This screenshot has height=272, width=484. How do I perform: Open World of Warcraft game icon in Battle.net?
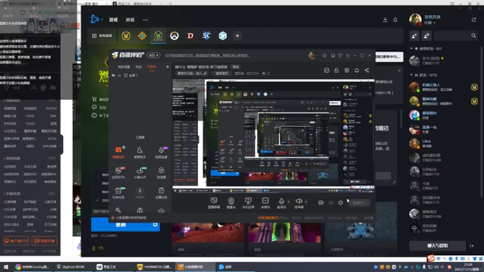point(126,36)
